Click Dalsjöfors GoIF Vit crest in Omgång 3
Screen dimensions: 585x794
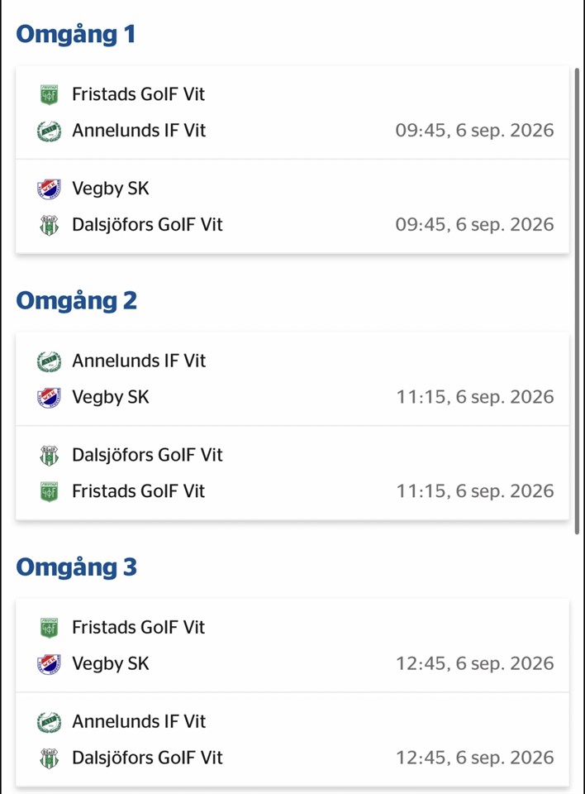(x=49, y=758)
